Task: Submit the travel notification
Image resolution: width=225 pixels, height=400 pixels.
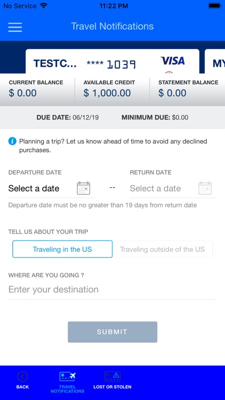Action: (112, 332)
